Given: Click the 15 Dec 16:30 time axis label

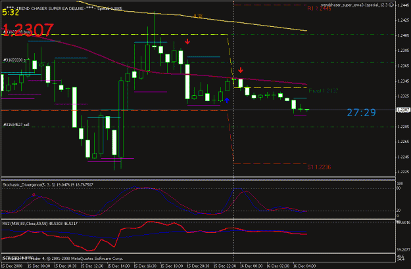Looking at the screenshot, I should click(x=145, y=266).
